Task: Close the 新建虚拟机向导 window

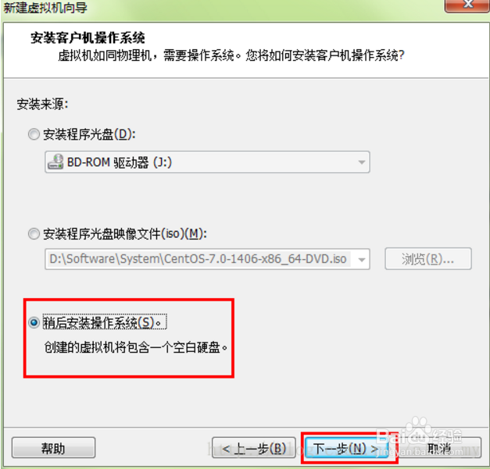Action: (467, 5)
